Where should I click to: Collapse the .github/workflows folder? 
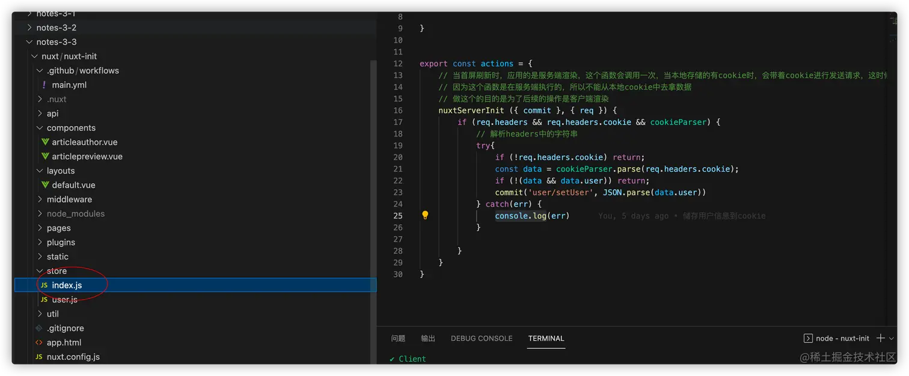40,71
